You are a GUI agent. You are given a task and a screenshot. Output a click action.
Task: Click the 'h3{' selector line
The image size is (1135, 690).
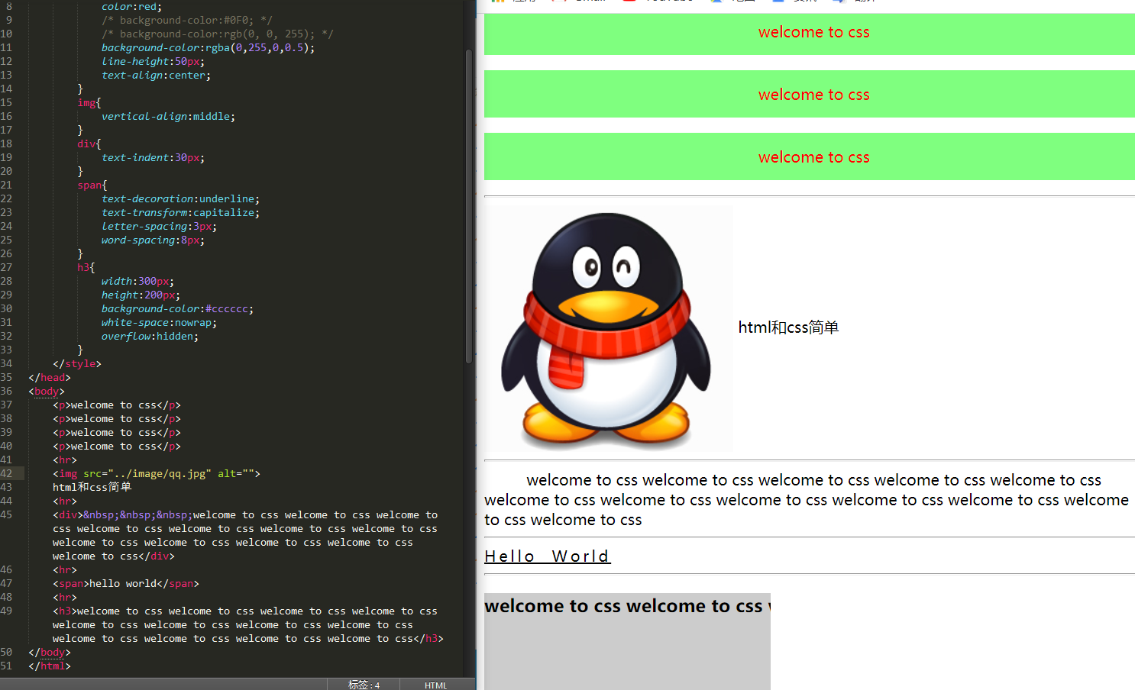pos(86,268)
